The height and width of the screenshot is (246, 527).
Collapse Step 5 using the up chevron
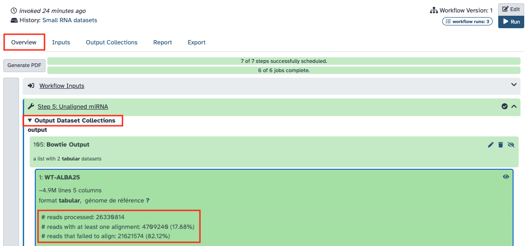click(x=514, y=106)
